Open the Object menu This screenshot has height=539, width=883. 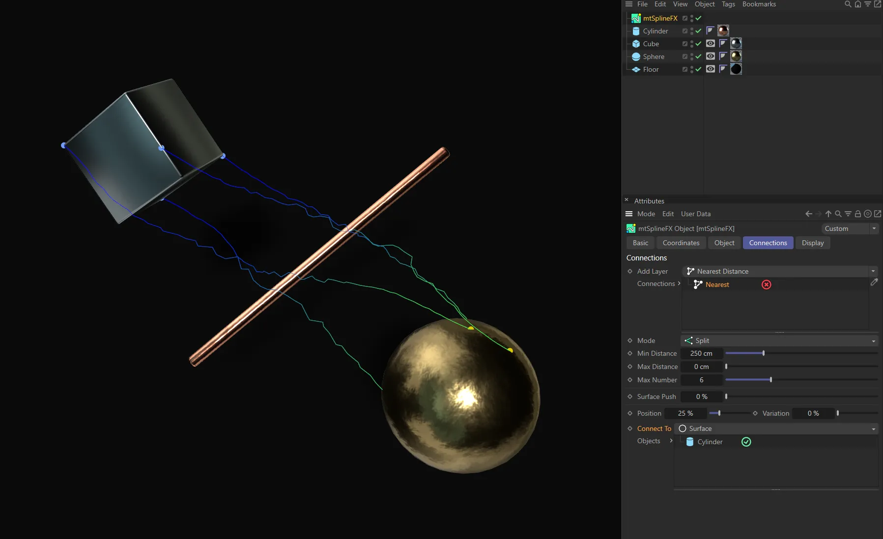[x=705, y=4]
